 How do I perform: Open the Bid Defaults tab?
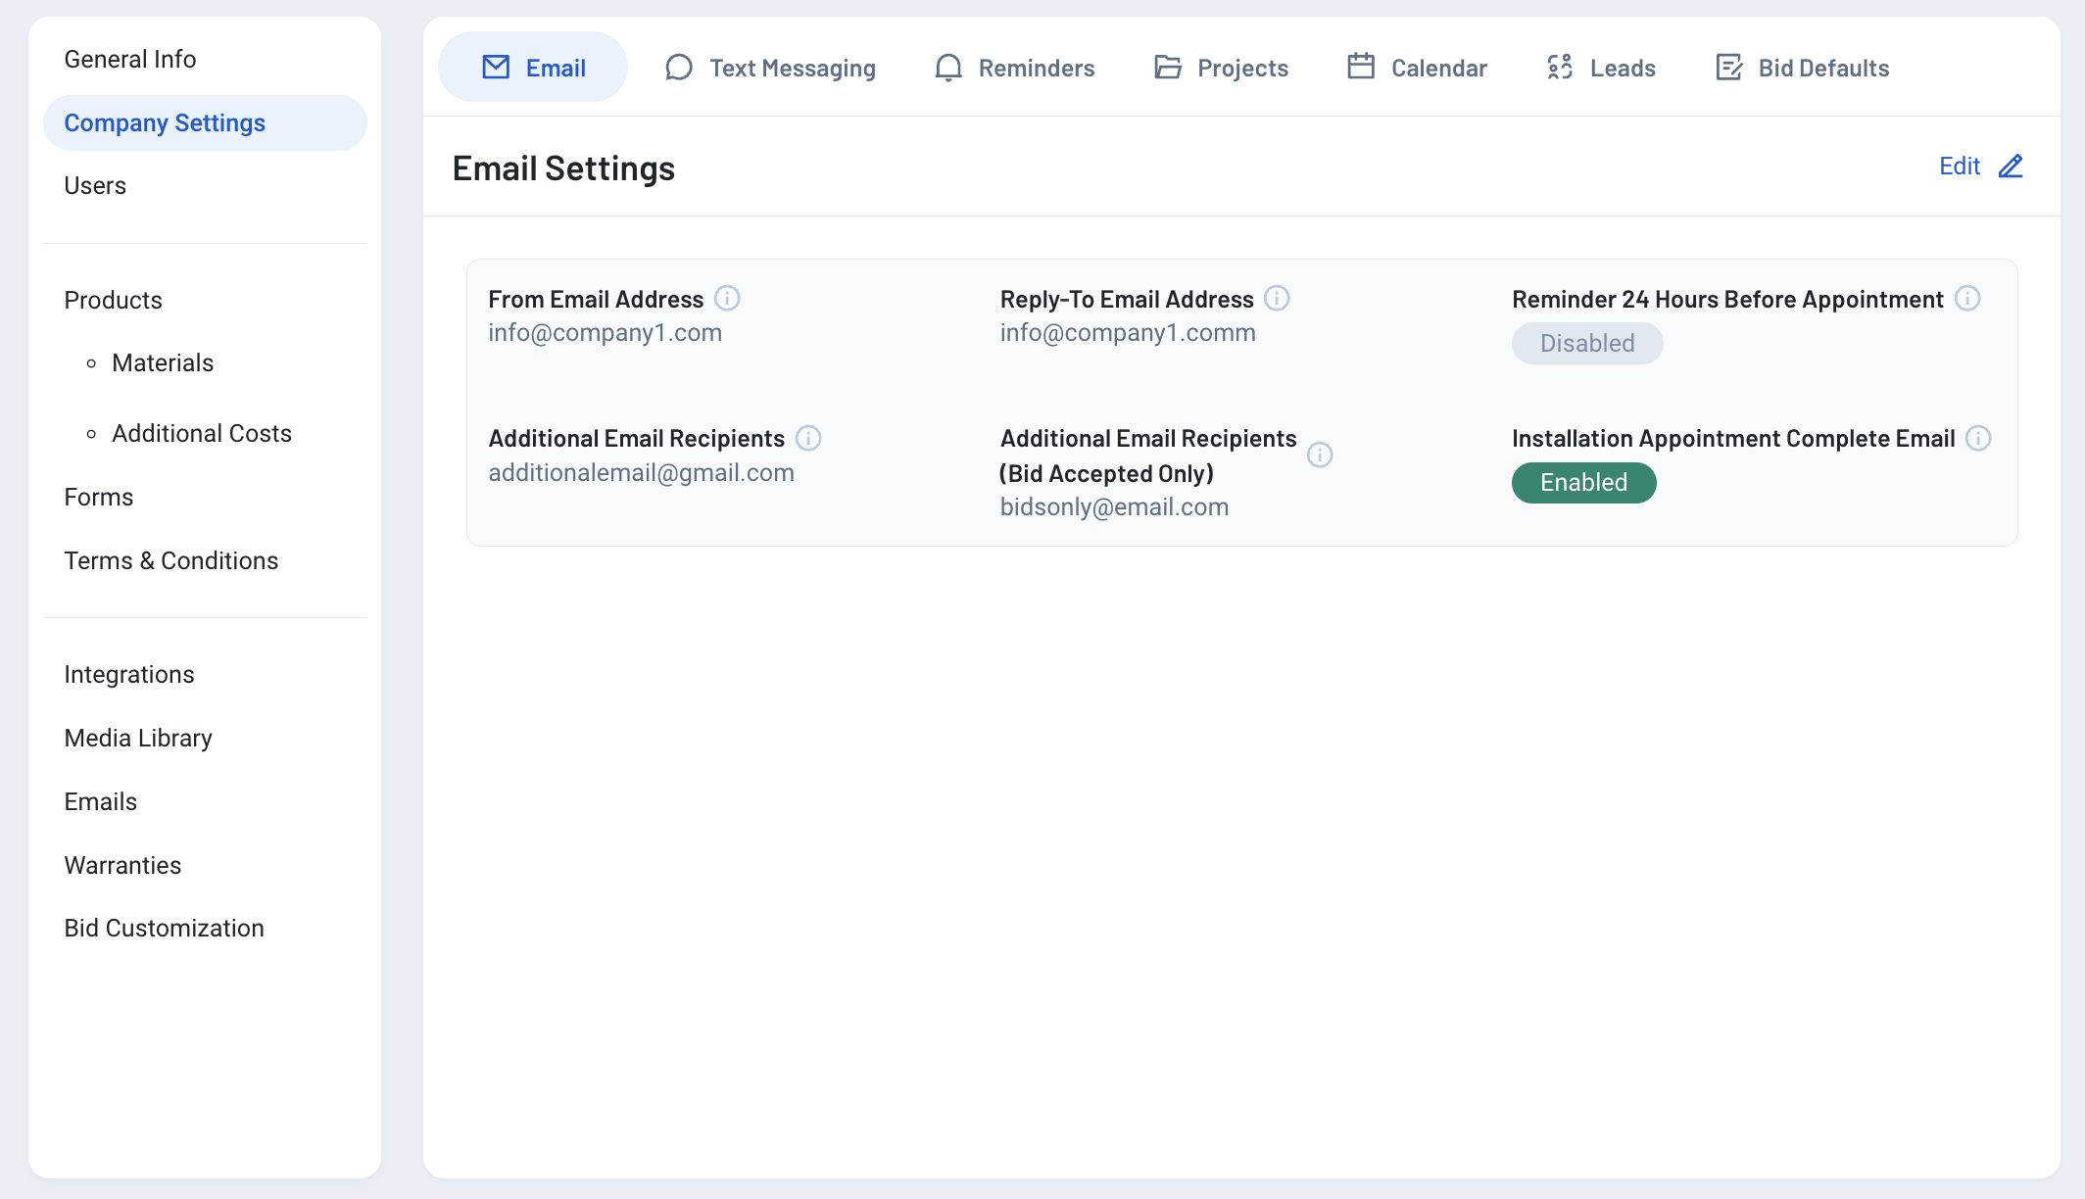(1803, 68)
